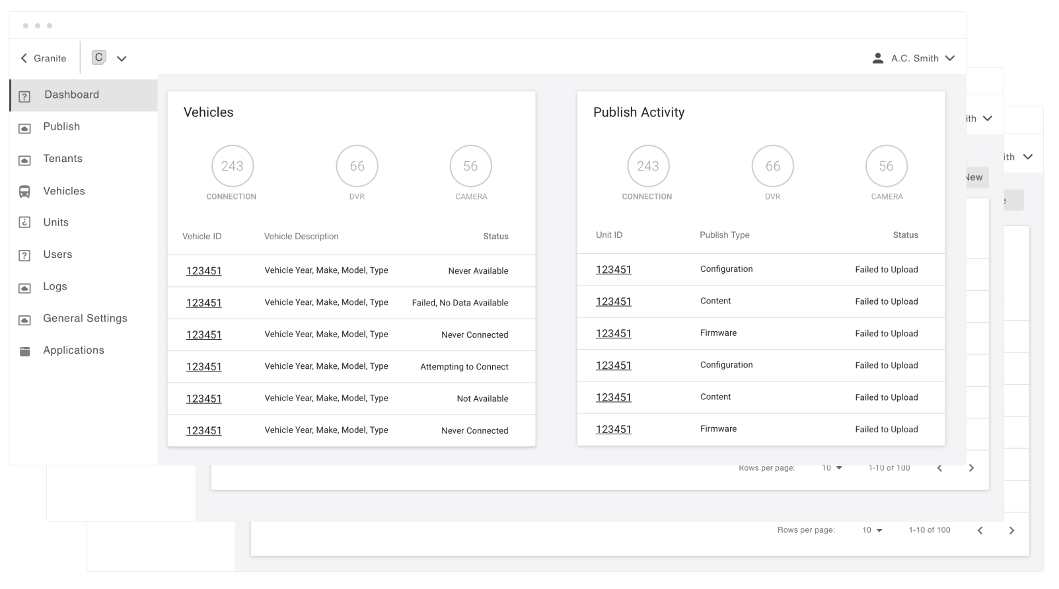The image size is (1059, 589).
Task: Click the Vehicles bus icon in sidebar
Action: [x=24, y=192]
